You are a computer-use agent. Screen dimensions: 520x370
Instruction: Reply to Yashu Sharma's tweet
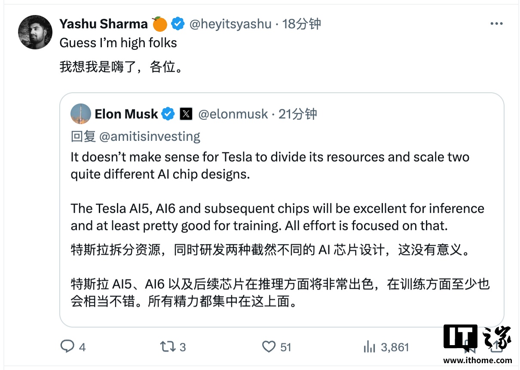coord(67,346)
